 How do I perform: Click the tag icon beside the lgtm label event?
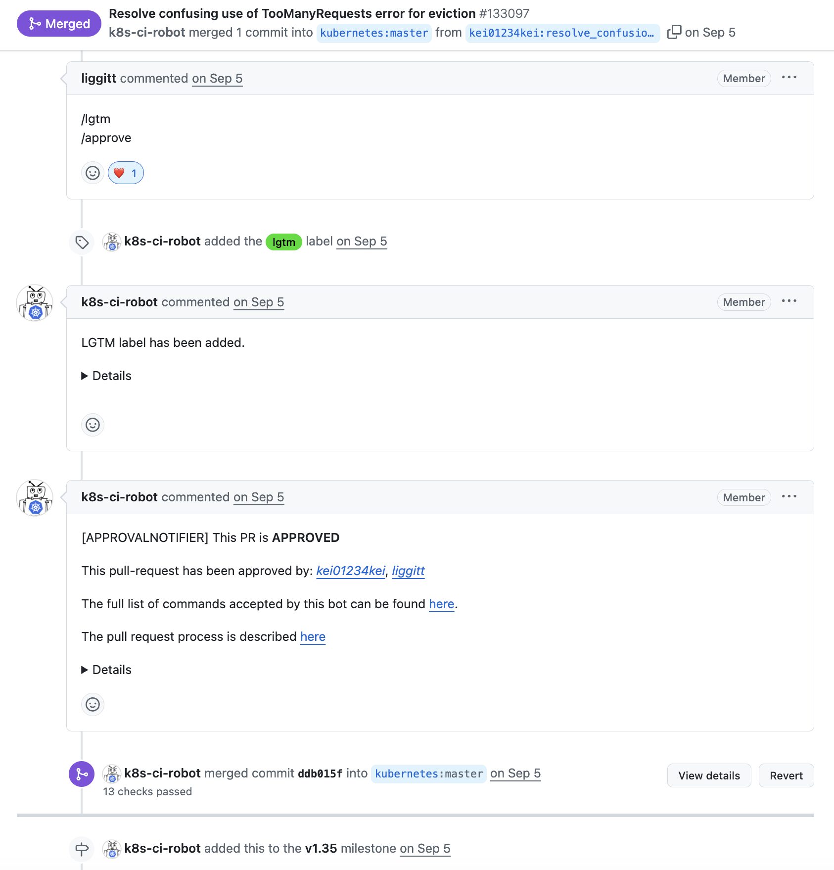pos(82,242)
